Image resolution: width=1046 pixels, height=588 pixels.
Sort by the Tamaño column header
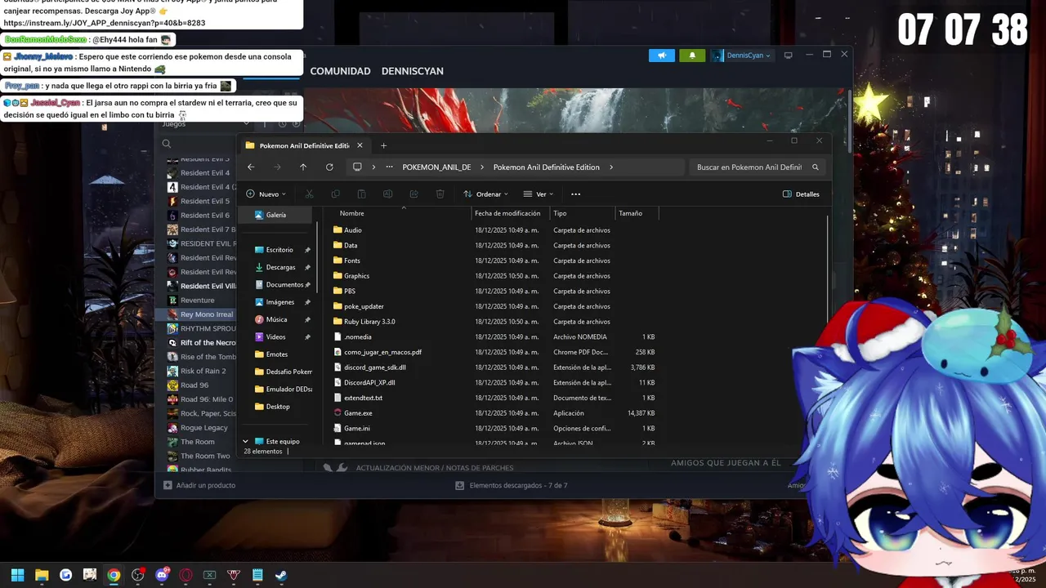point(630,213)
